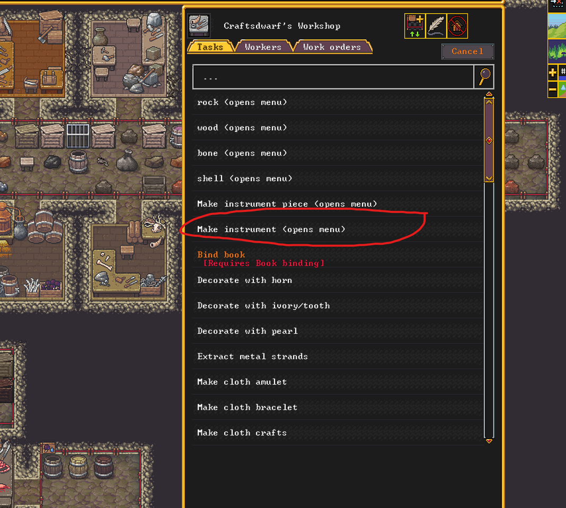Click the magnifying glass search icon

click(x=484, y=77)
